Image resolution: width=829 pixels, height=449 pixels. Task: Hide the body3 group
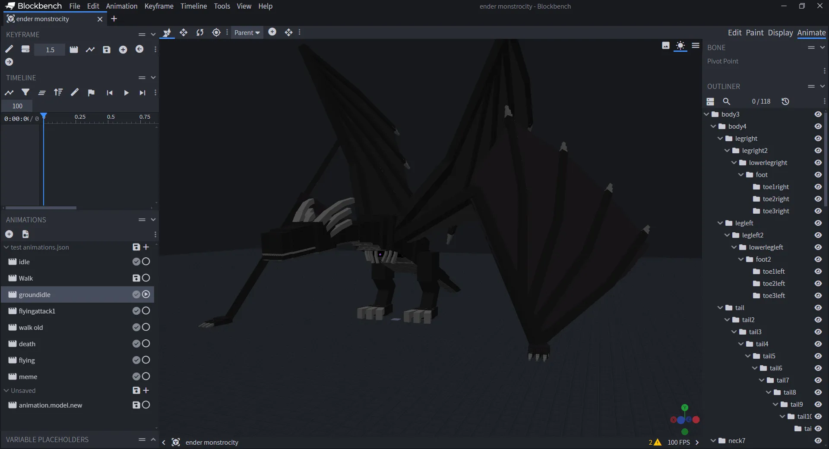point(818,114)
